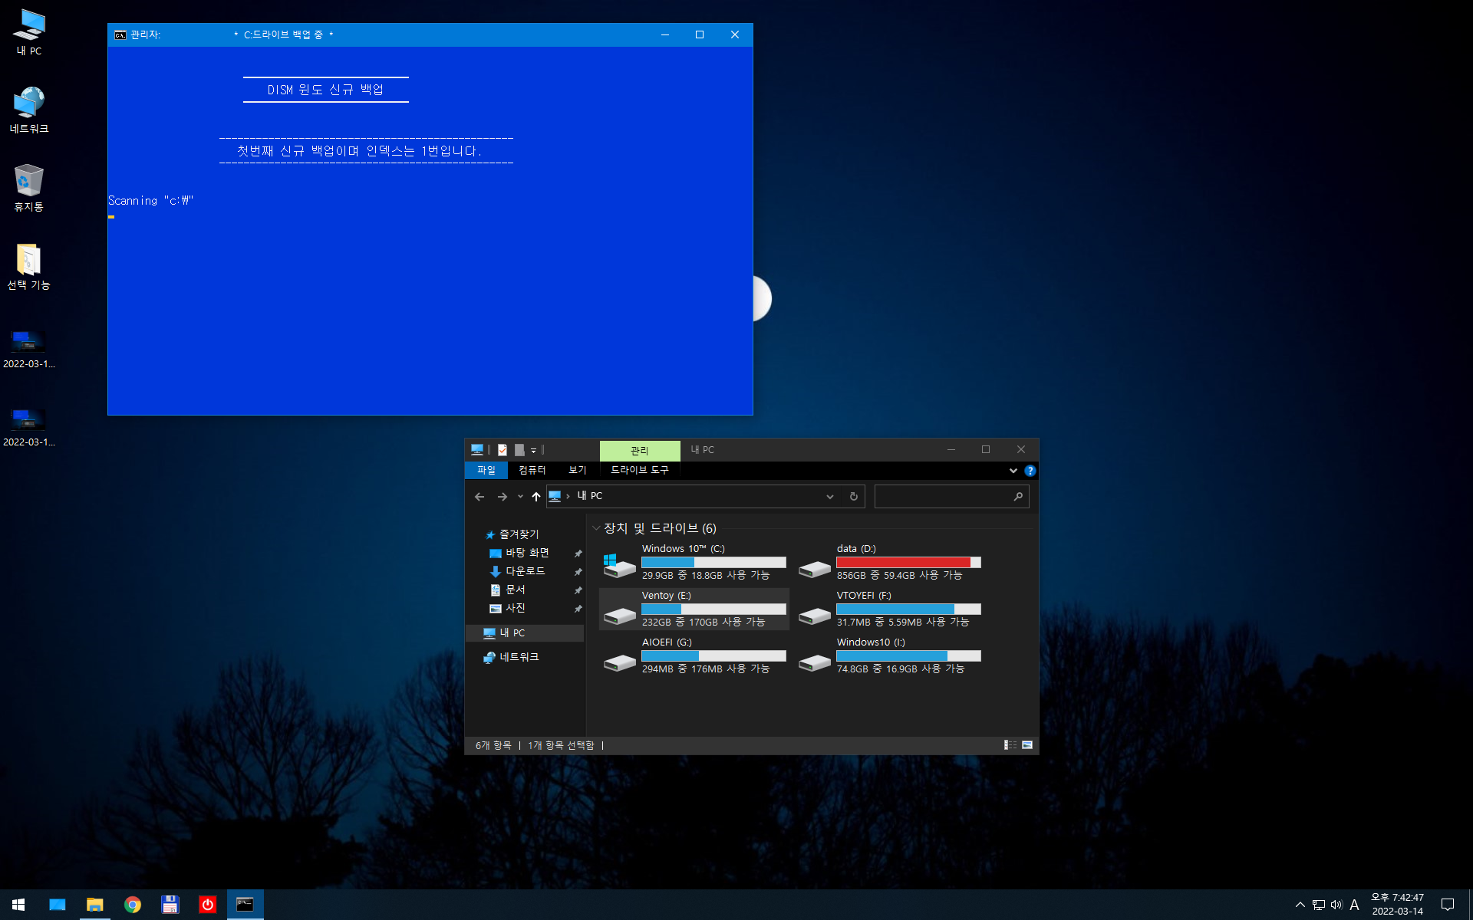Open the 선택 기능 folder on desktop

coord(29,267)
